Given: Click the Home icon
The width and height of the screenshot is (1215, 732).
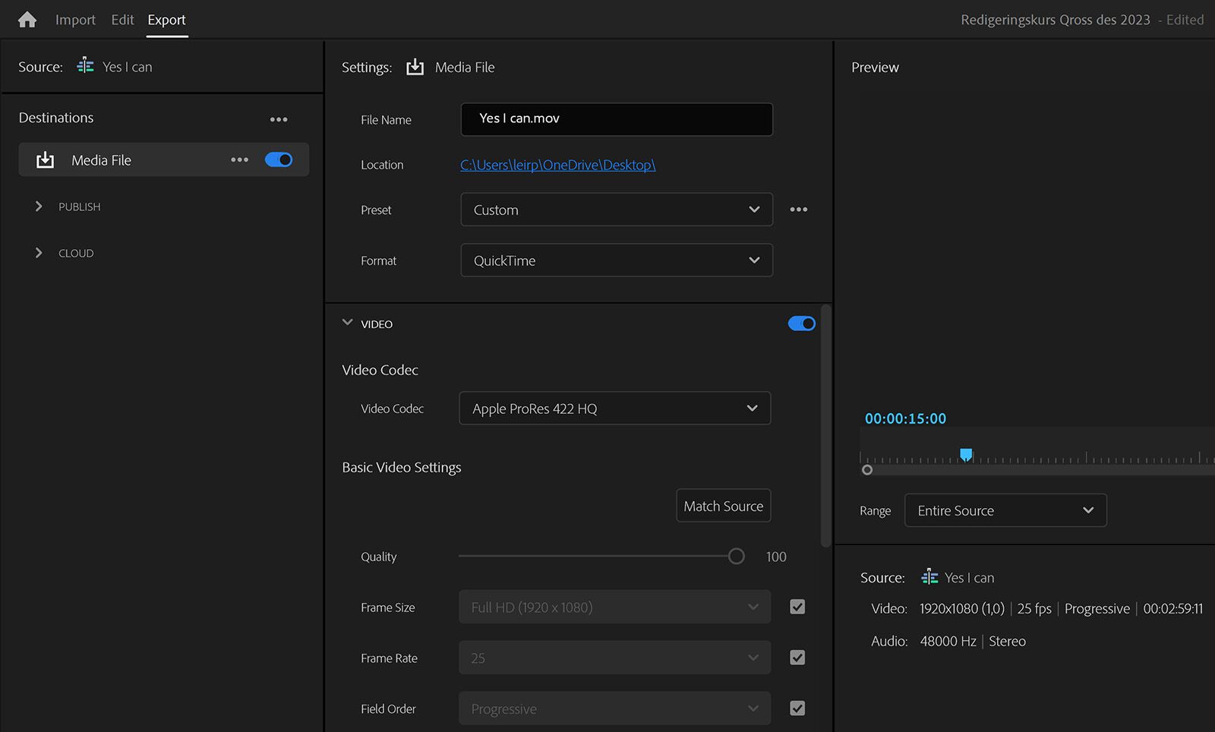Looking at the screenshot, I should tap(27, 19).
